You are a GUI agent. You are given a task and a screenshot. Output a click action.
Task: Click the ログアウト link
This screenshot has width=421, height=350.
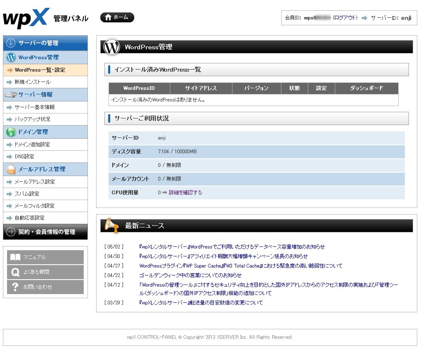click(x=345, y=18)
